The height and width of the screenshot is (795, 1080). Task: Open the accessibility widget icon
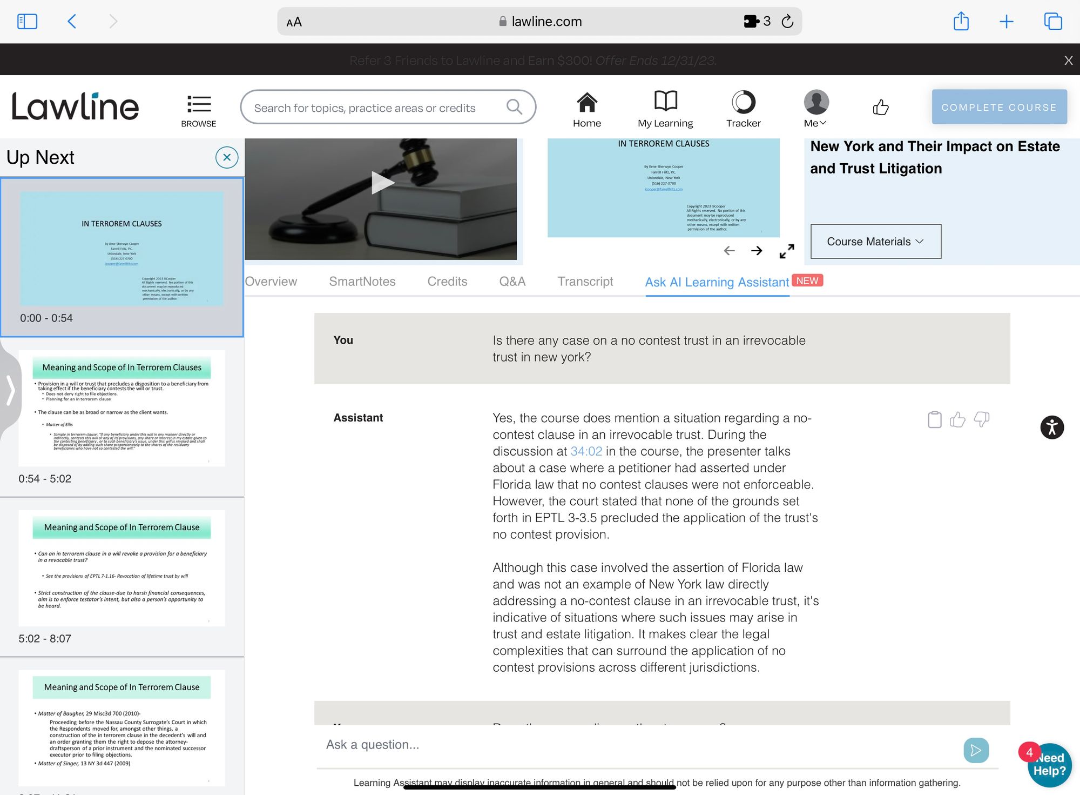[1052, 427]
